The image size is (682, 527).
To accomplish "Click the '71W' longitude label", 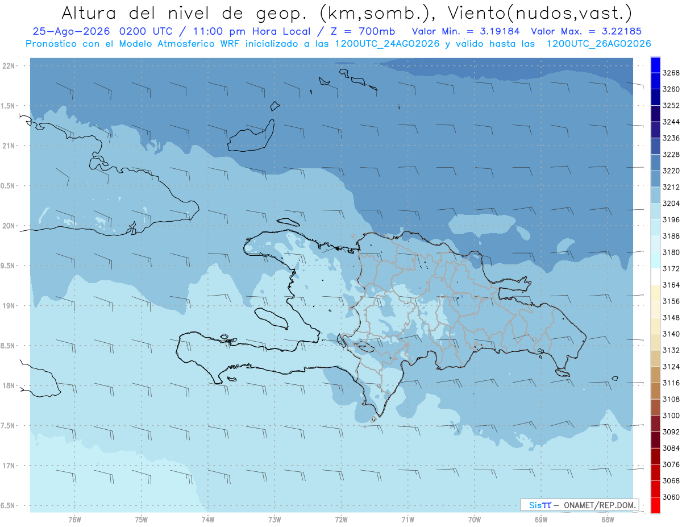I will click(407, 520).
